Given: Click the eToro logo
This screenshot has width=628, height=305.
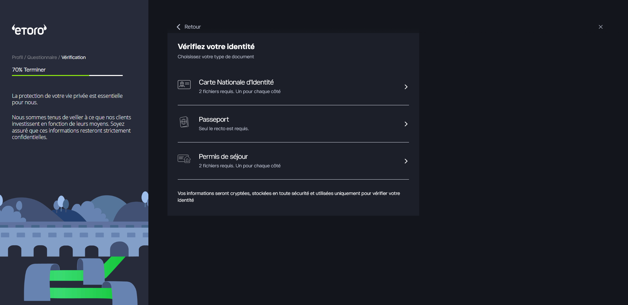Looking at the screenshot, I should 29,30.
